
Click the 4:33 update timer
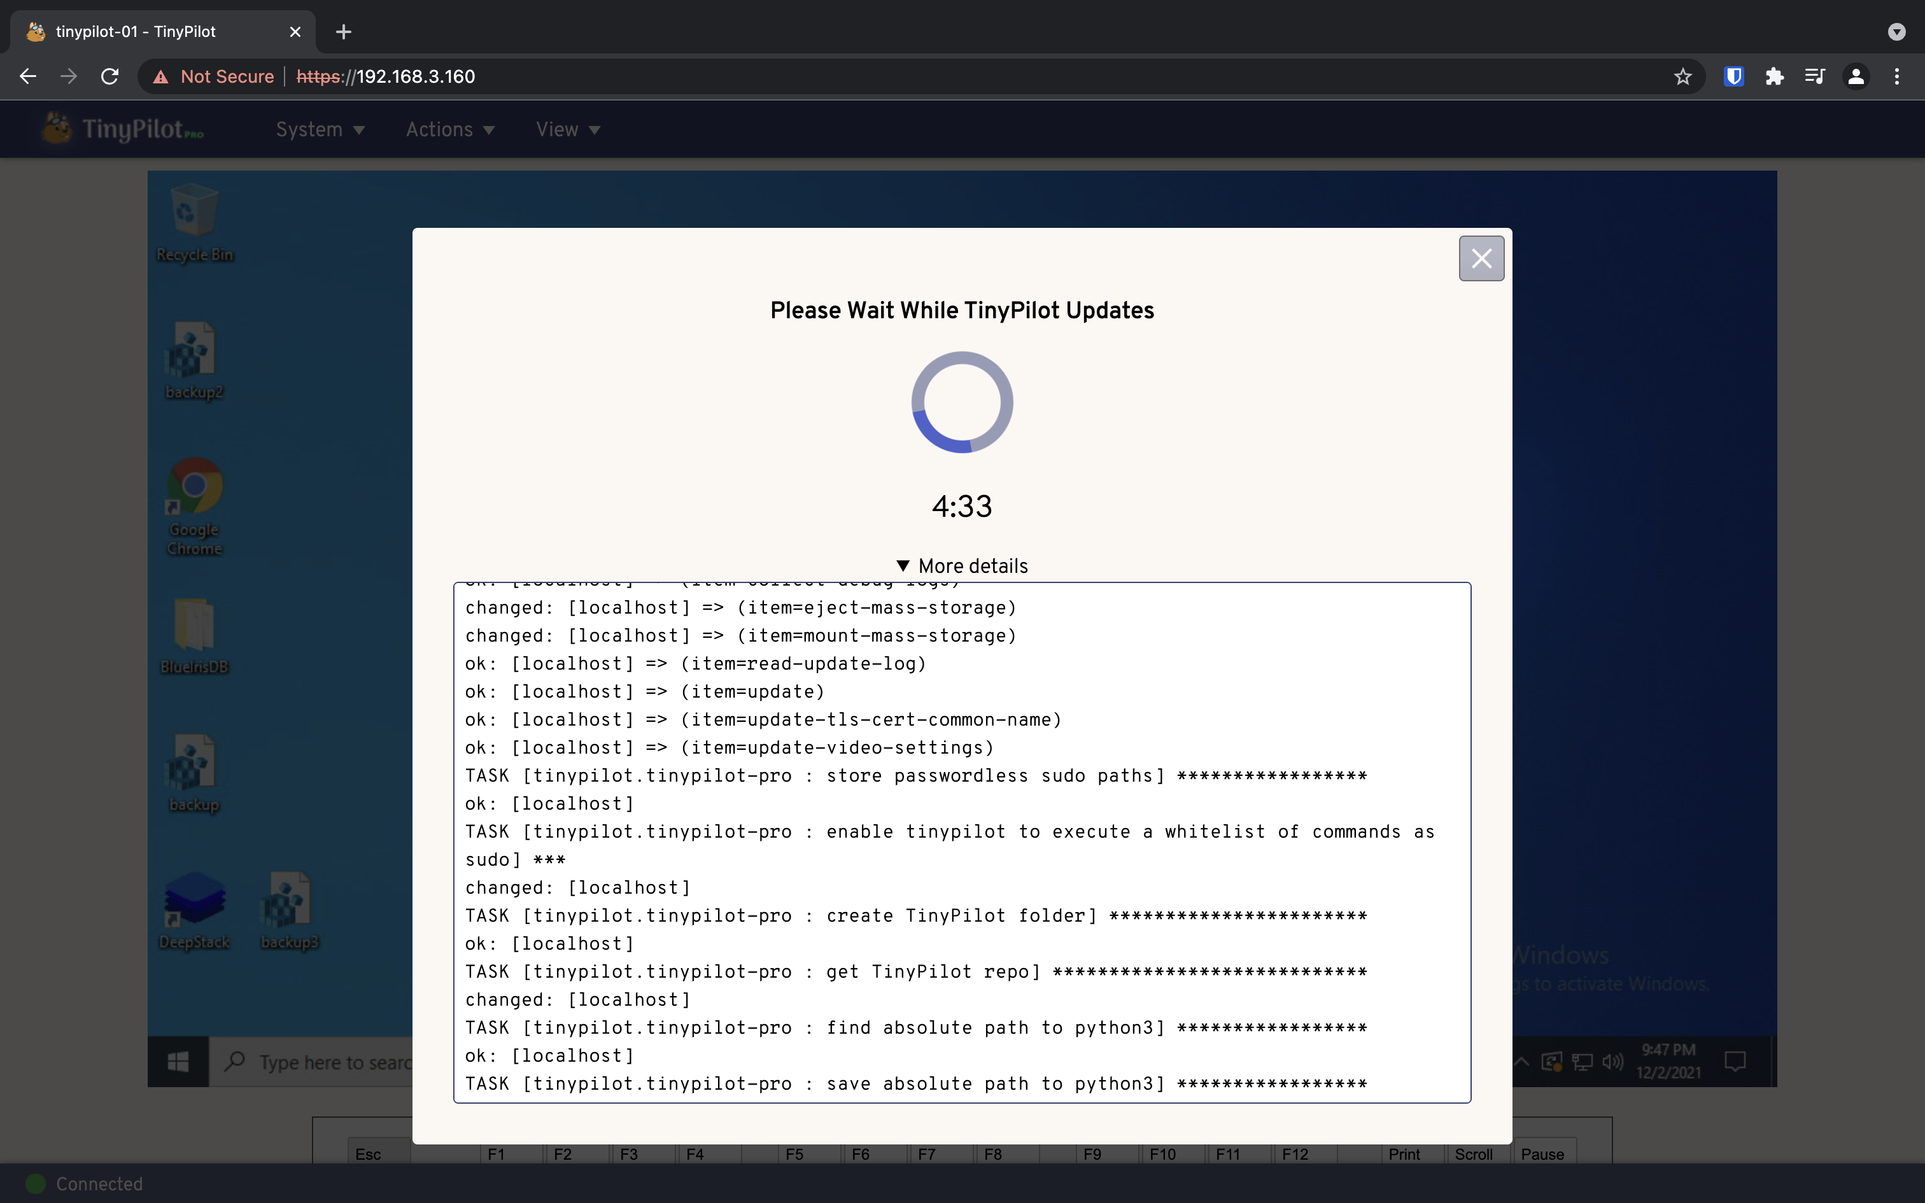[x=962, y=506]
